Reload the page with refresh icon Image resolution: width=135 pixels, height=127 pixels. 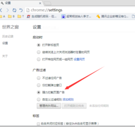pyautogui.click(x=14, y=10)
